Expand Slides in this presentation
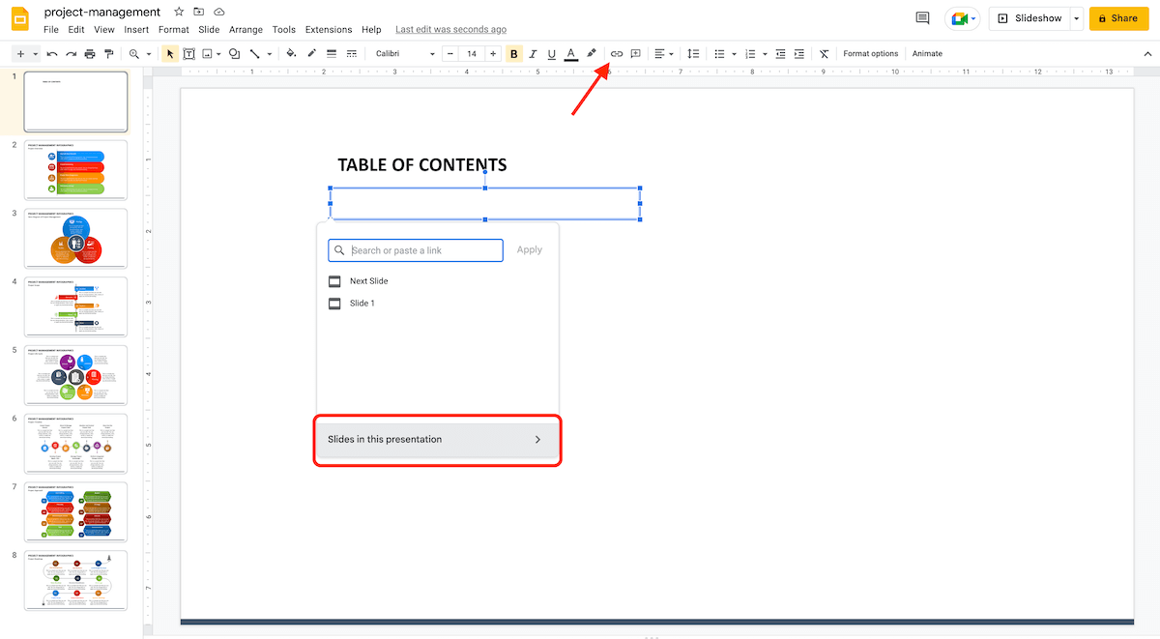 coord(437,439)
